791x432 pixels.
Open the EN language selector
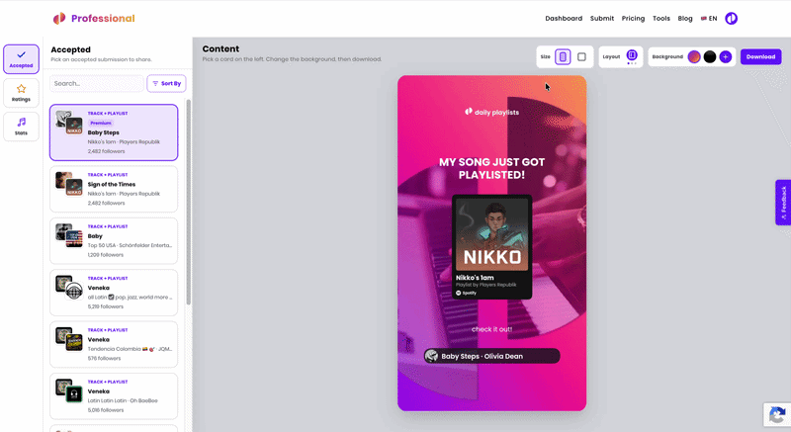coord(709,19)
